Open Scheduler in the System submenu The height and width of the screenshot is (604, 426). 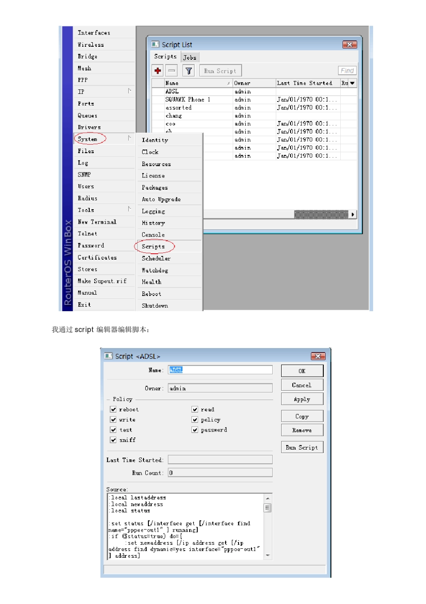point(169,258)
